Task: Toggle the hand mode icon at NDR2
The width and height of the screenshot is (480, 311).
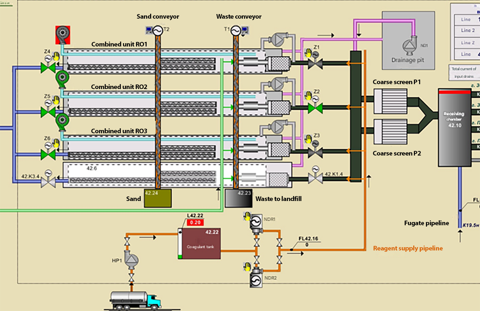Action: pyautogui.click(x=247, y=266)
